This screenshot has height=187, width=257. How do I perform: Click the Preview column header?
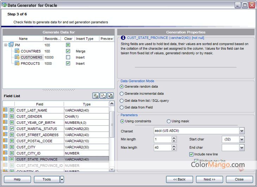[107, 38]
